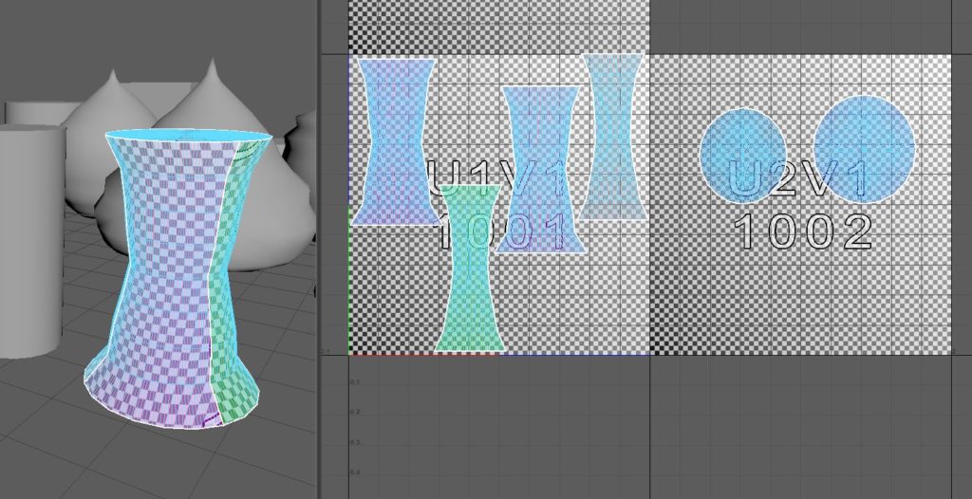Click the UV grid origin corner
972x499 pixels.
click(x=349, y=354)
